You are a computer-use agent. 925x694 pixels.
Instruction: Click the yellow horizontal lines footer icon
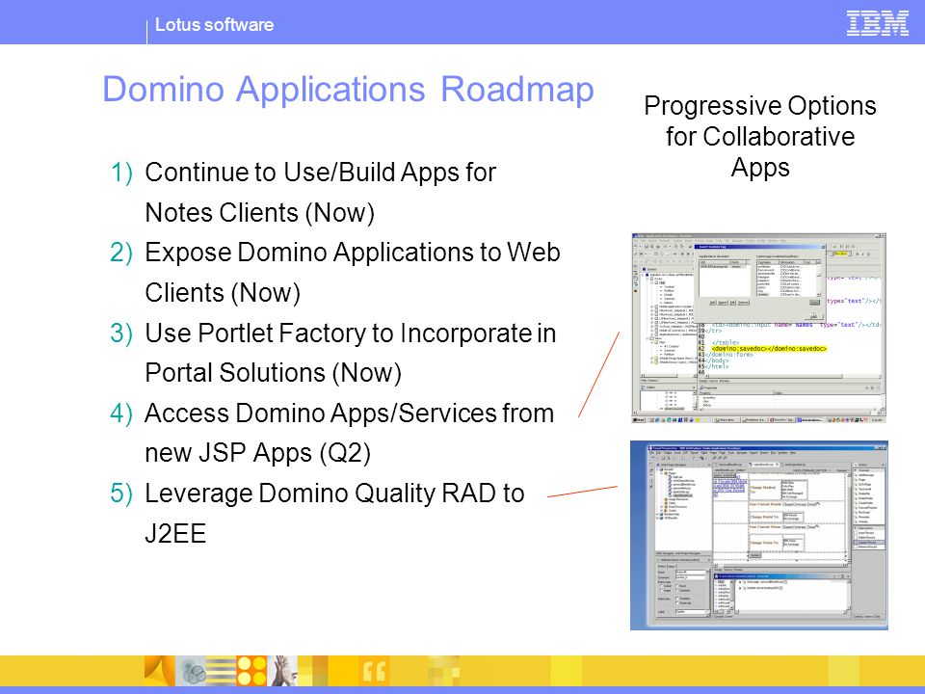[222, 671]
